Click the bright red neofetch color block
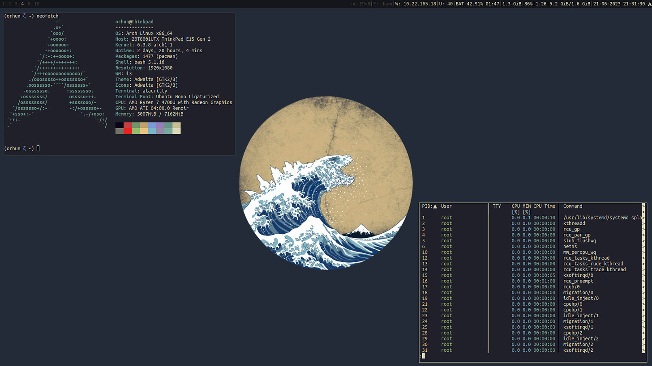 [x=128, y=131]
